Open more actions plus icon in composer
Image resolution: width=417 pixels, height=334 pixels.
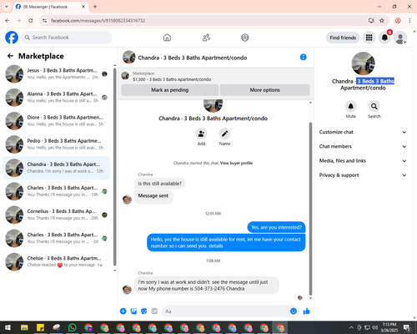(123, 311)
